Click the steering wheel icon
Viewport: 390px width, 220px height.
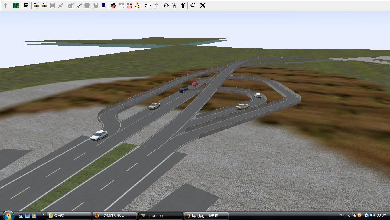click(x=166, y=5)
